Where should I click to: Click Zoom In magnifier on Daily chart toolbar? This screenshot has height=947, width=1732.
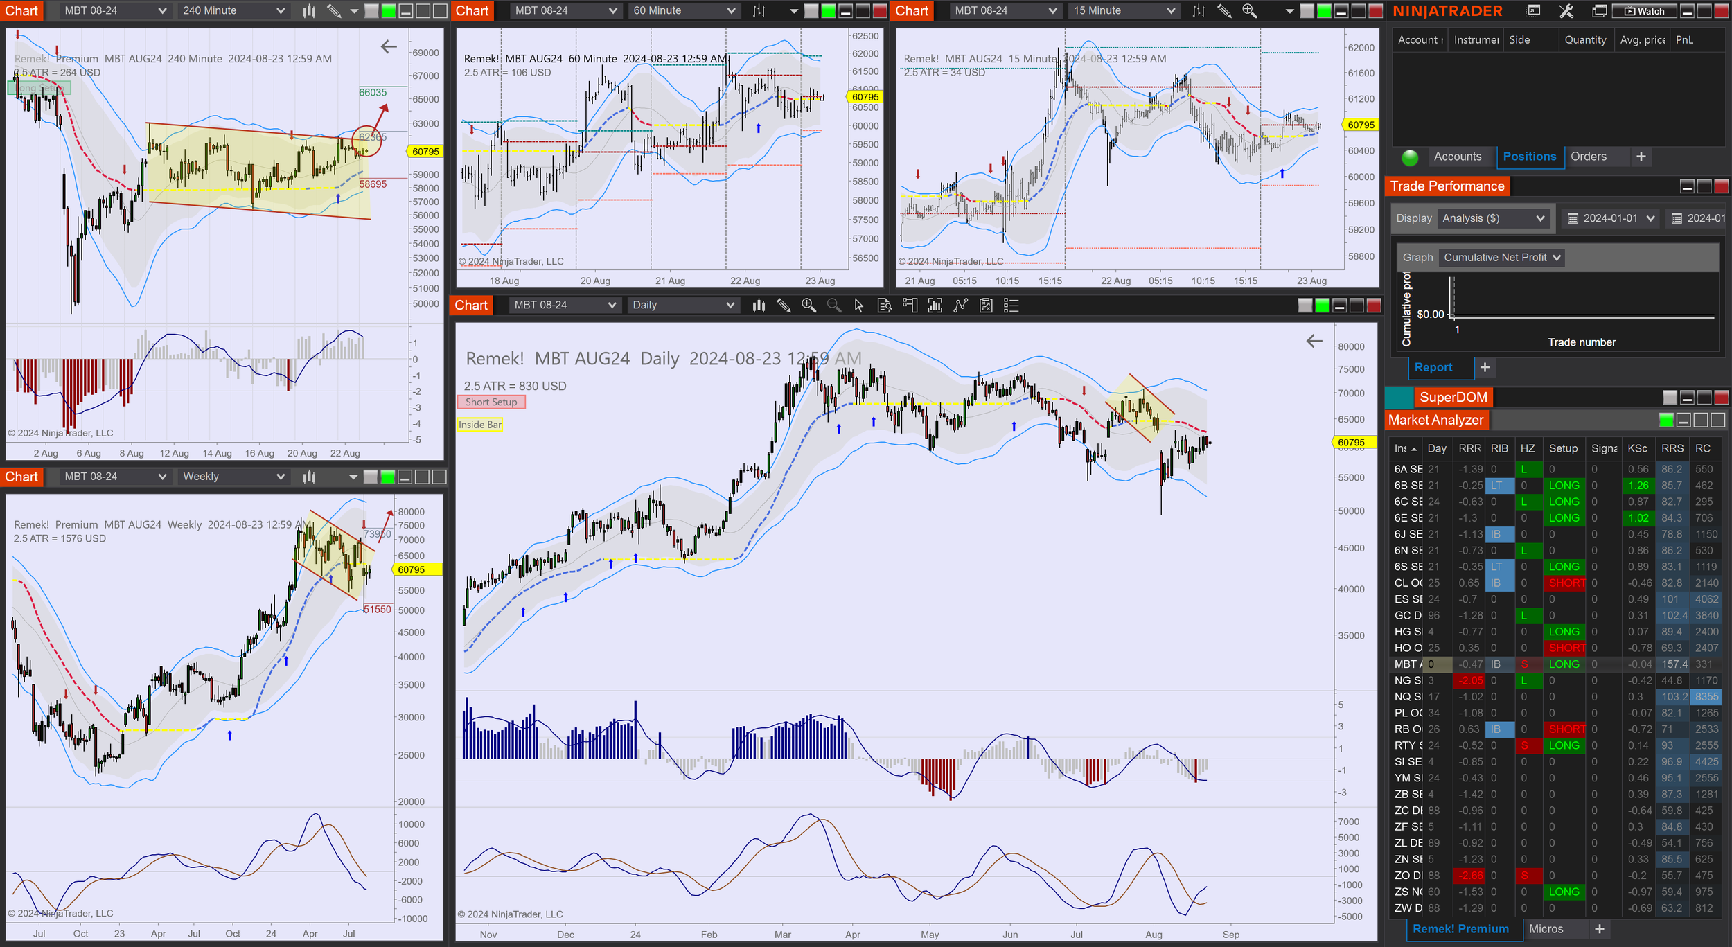coord(808,306)
